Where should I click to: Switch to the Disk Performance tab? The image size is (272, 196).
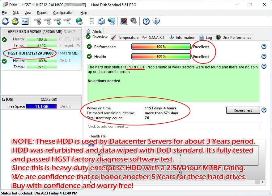(233, 37)
